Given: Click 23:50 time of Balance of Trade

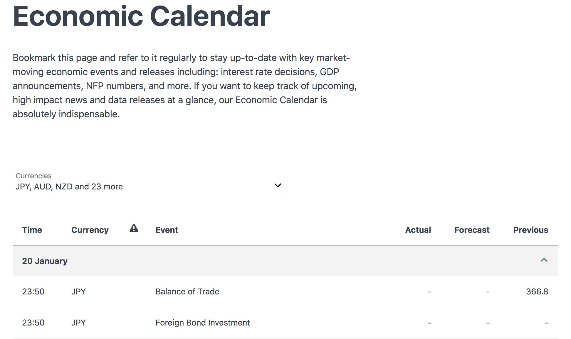Looking at the screenshot, I should 33,291.
